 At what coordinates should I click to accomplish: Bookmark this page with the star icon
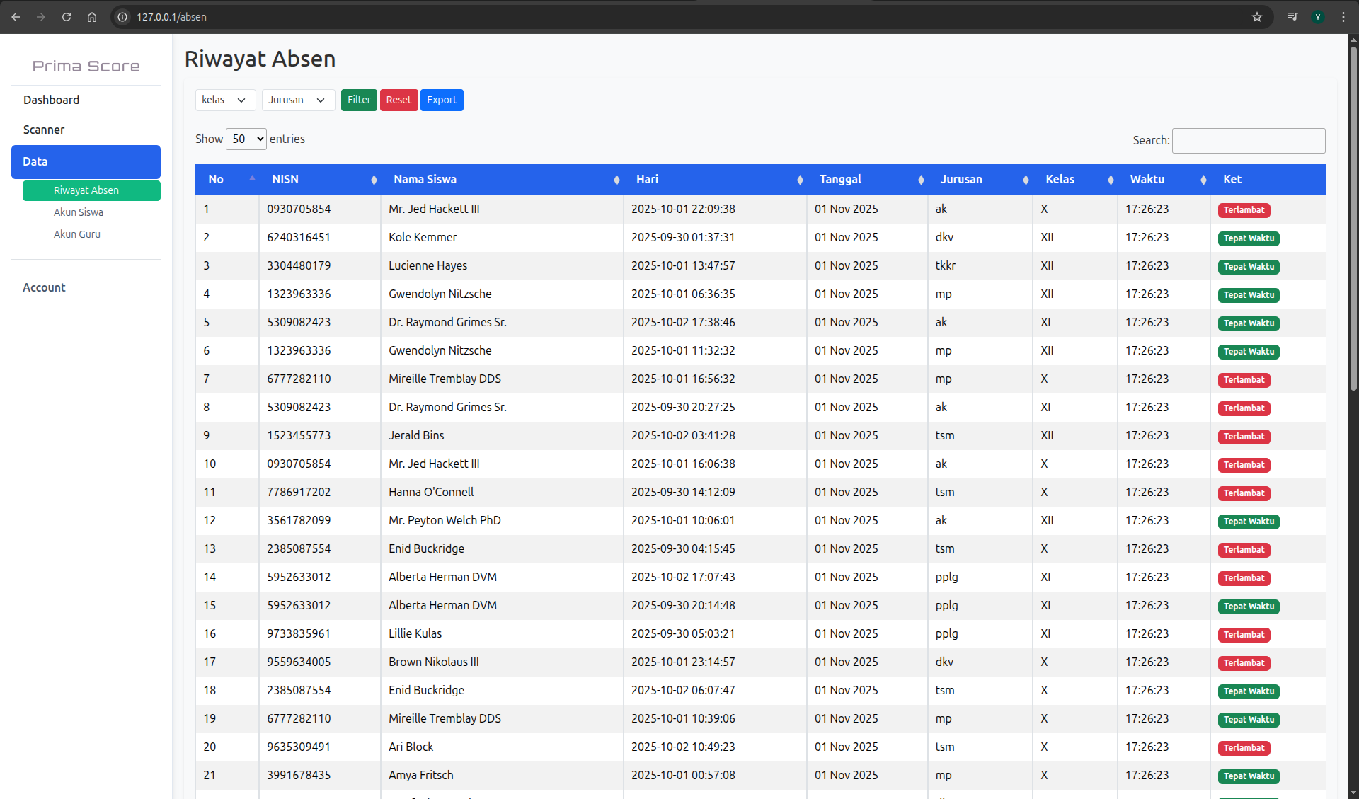click(1257, 17)
